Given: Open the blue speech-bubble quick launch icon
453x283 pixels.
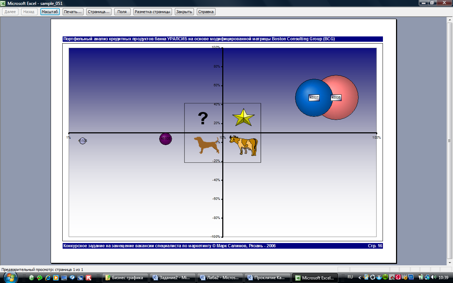Looking at the screenshot, I should pos(72,278).
